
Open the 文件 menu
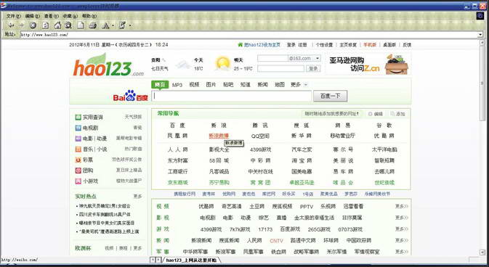tap(14, 16)
